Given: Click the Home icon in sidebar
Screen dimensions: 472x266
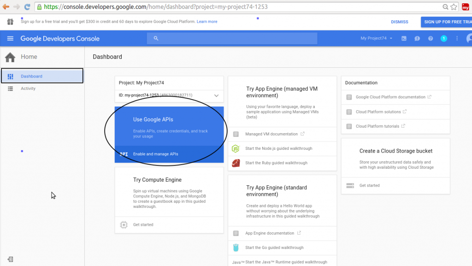Looking at the screenshot, I should pos(10,57).
